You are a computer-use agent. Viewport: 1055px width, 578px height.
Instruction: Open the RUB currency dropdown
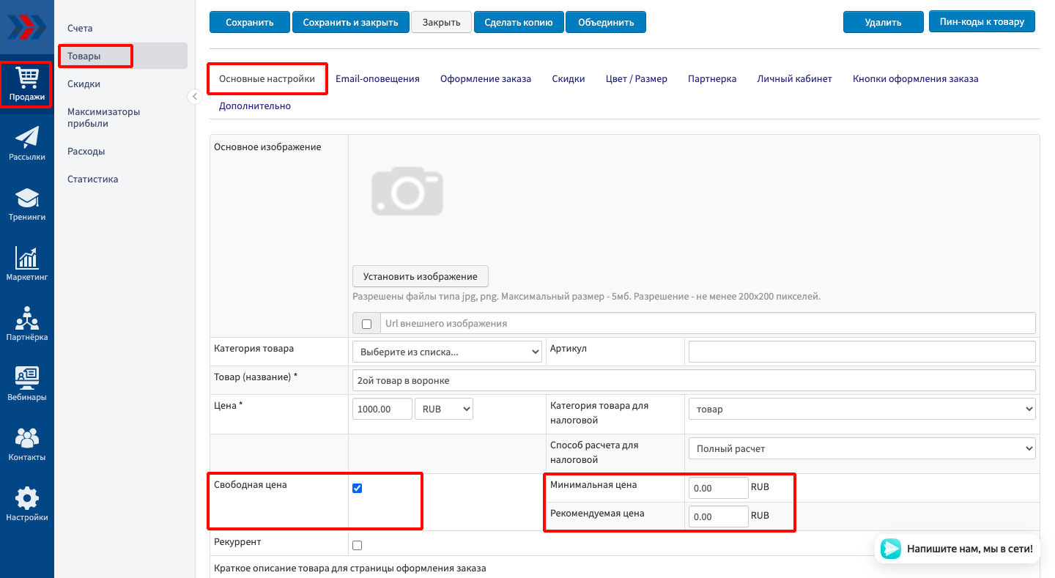pyautogui.click(x=444, y=409)
